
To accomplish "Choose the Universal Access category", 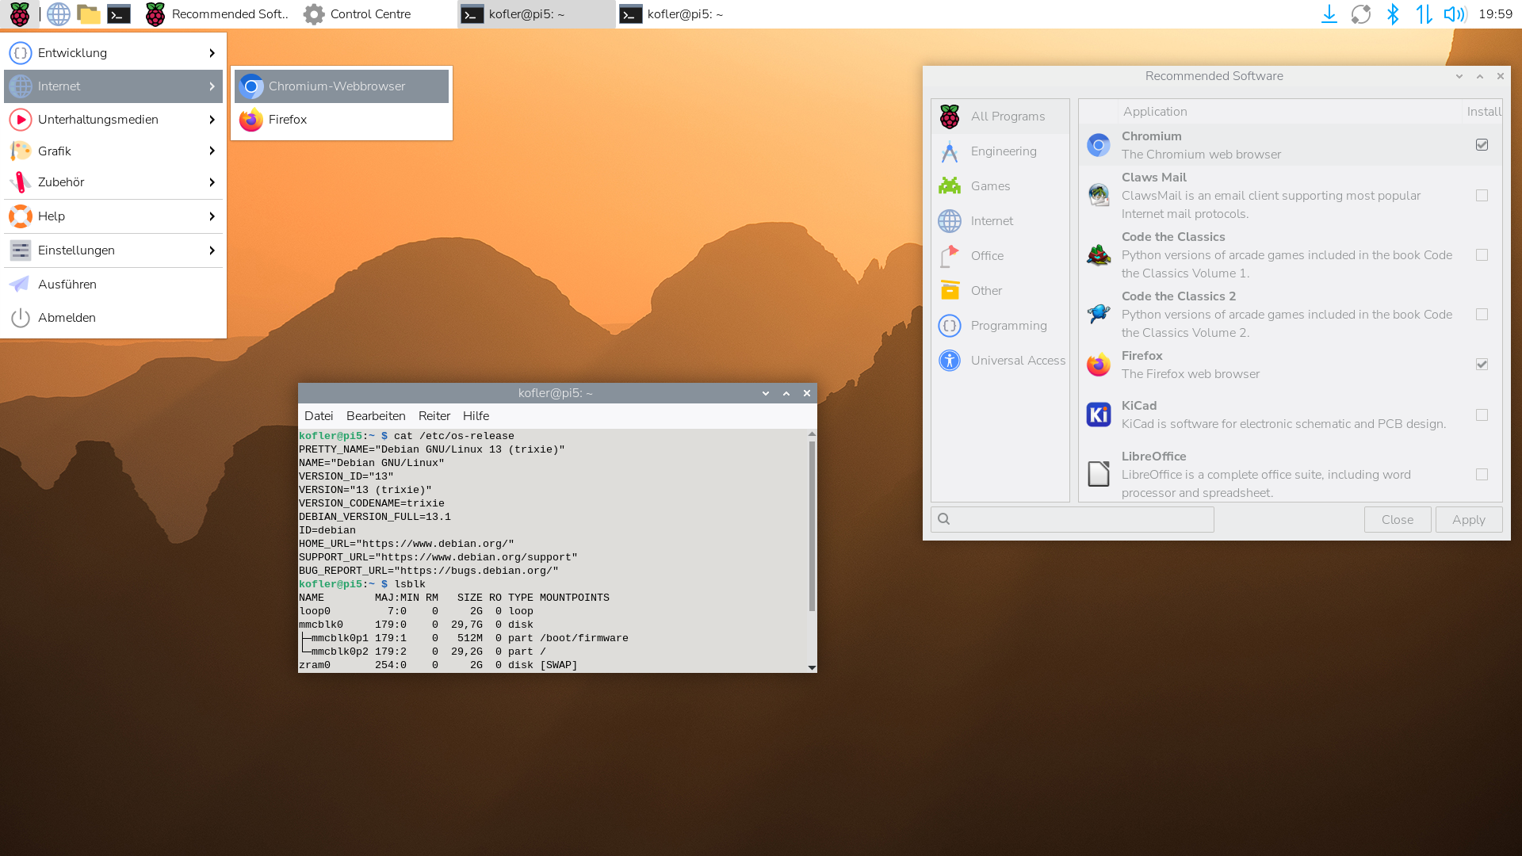I will click(1018, 361).
